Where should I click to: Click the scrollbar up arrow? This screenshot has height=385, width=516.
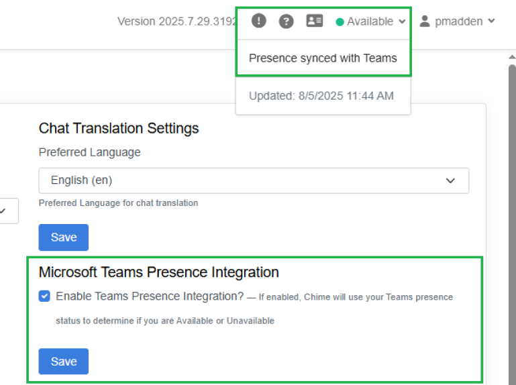tap(511, 58)
